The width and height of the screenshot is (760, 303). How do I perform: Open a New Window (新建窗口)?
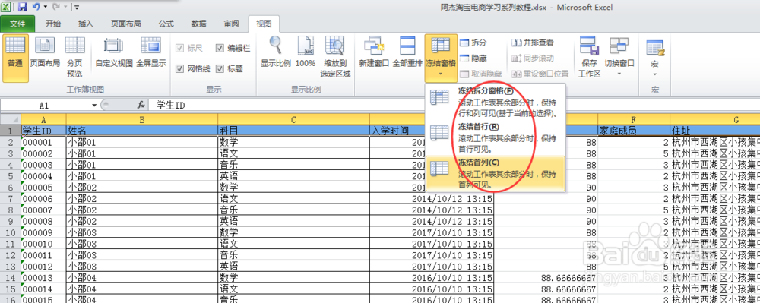point(374,52)
